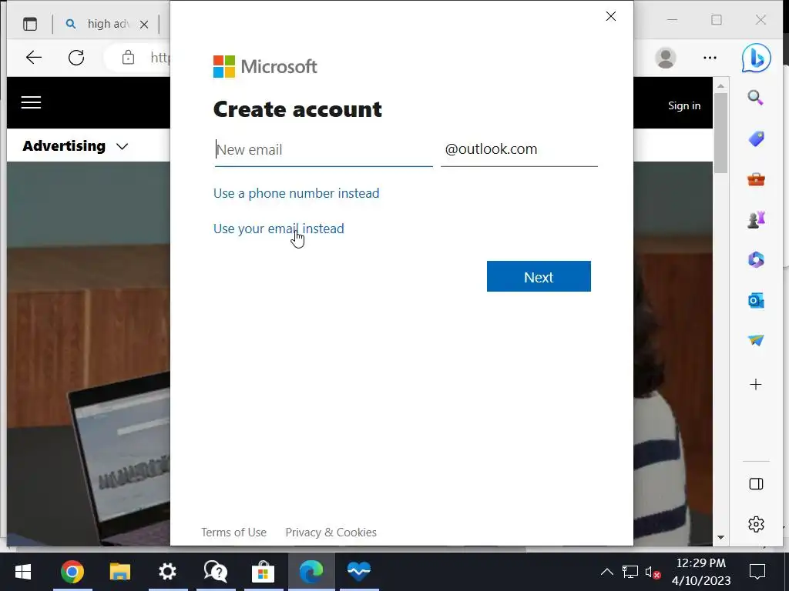Click page scrollbar up arrow
This screenshot has height=591, width=789.
tap(720, 86)
